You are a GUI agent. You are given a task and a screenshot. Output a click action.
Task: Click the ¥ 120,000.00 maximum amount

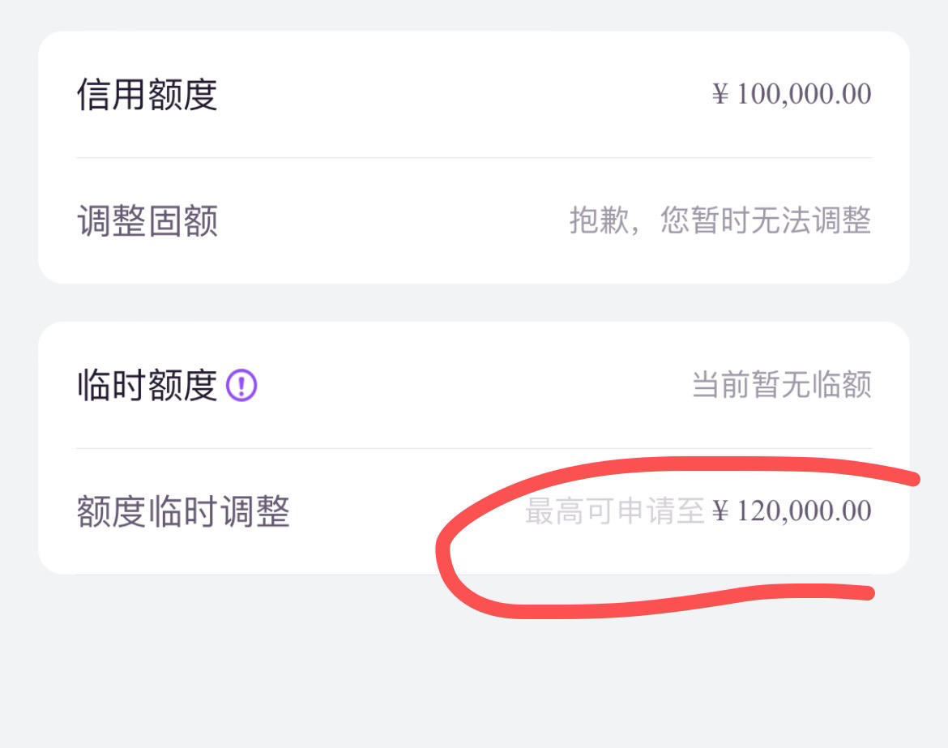coord(792,511)
